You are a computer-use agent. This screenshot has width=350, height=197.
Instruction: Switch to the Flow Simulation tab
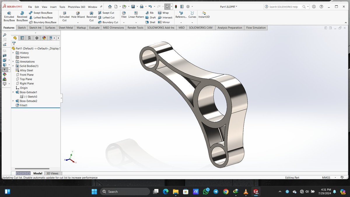coord(256,28)
